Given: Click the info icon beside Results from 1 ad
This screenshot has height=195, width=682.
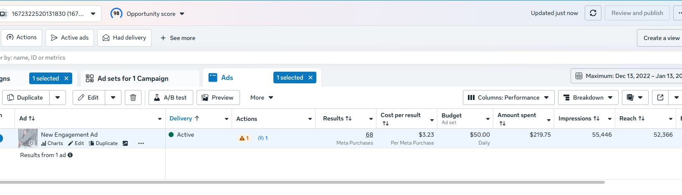Looking at the screenshot, I should click(70, 155).
